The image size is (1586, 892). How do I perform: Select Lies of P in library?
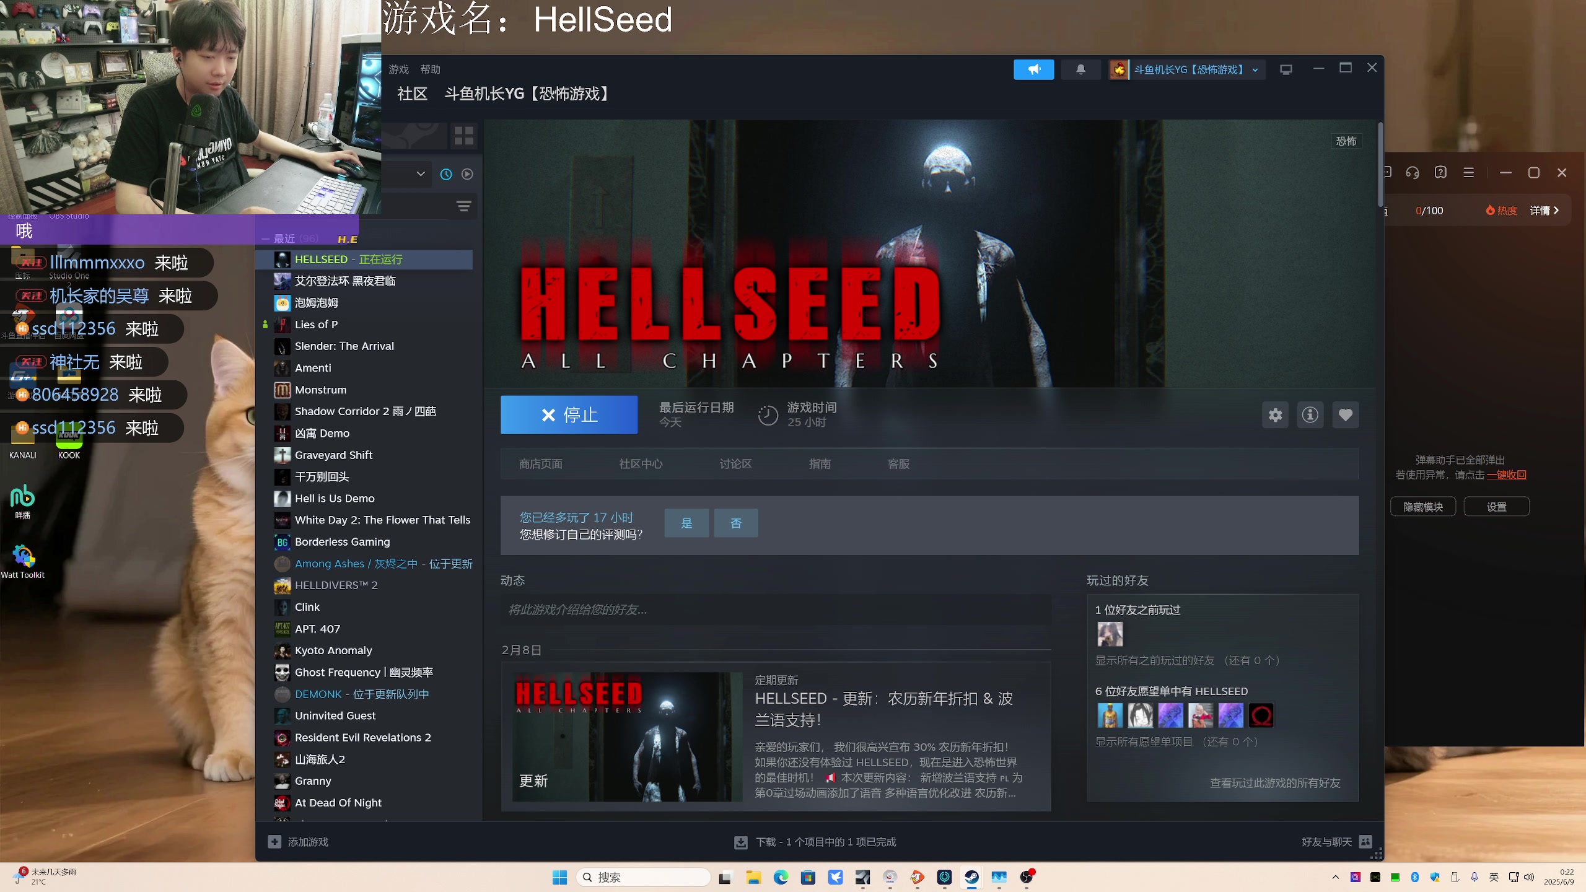pyautogui.click(x=316, y=325)
